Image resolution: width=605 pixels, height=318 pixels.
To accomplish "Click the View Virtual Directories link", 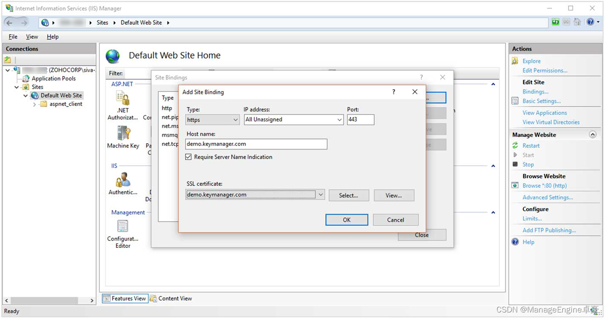I will point(551,122).
